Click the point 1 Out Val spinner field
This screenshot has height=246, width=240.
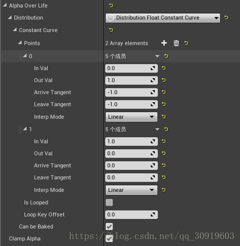131,153
